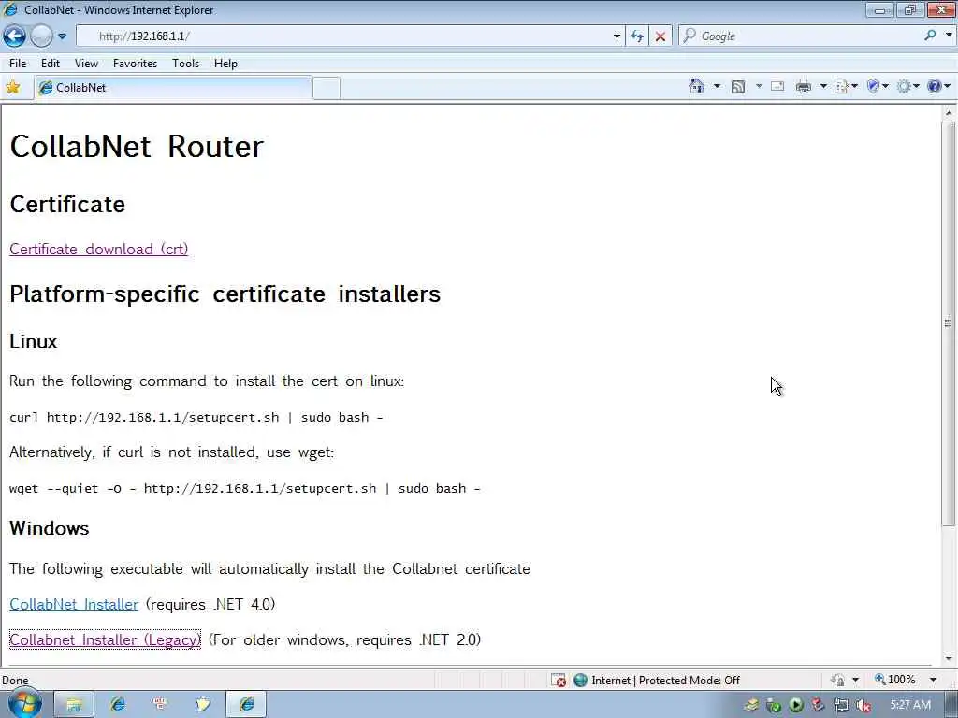Click the curl setupcert.sh command text
958x718 pixels.
pyautogui.click(x=196, y=418)
